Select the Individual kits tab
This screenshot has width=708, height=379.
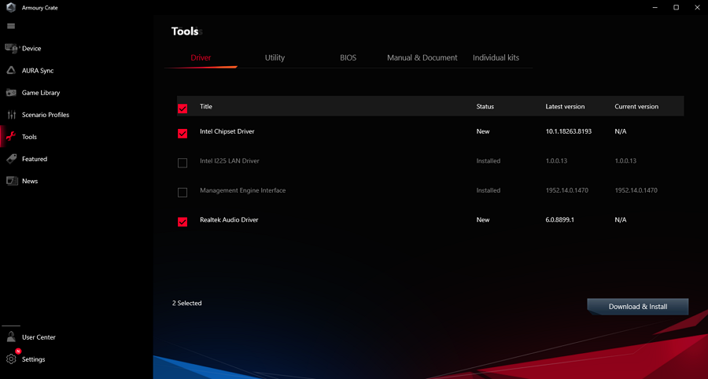point(496,57)
